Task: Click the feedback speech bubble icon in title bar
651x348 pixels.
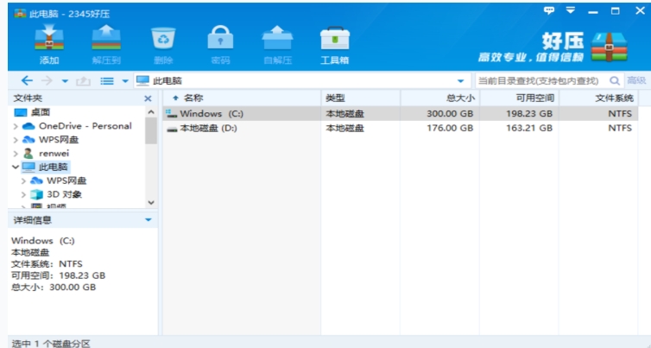Action: coord(549,10)
